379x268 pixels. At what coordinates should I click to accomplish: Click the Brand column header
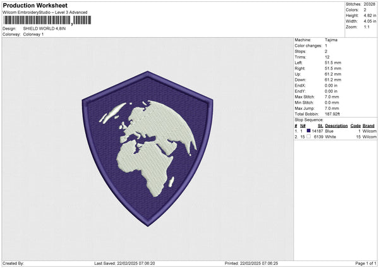[368, 126]
